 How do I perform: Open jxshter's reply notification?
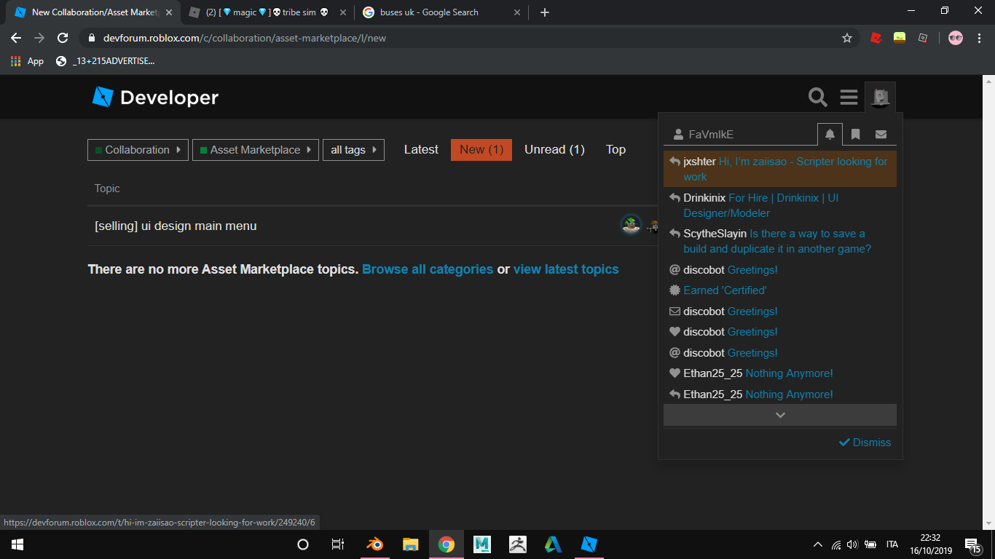[x=780, y=169]
